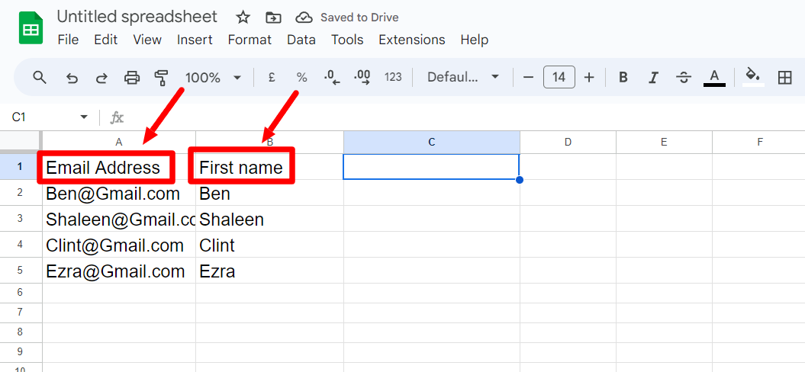Screen dimensions: 805x372
Task: Open the borders tool
Action: coord(784,78)
